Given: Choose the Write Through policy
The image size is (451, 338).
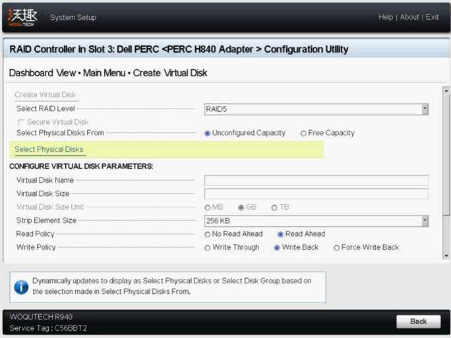Looking at the screenshot, I should tap(207, 248).
